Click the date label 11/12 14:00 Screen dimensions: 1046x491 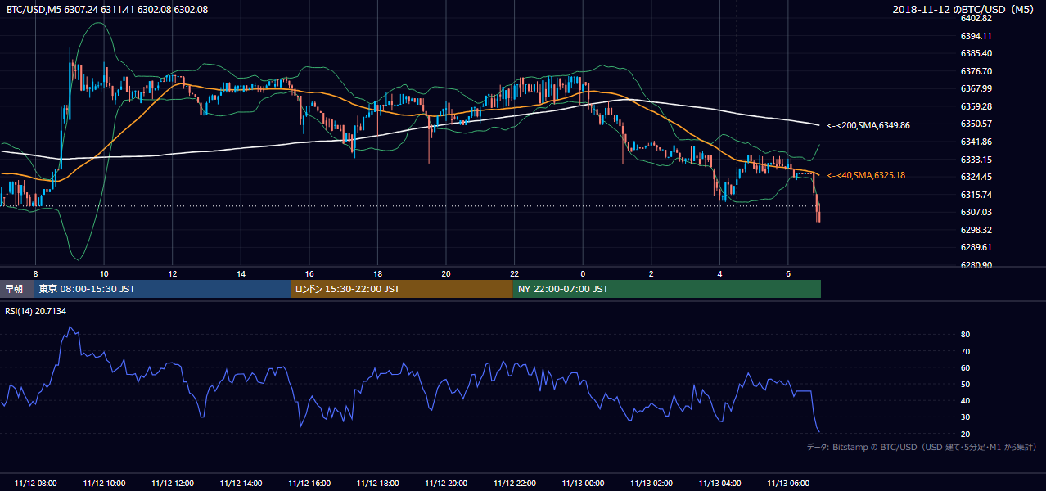241,484
